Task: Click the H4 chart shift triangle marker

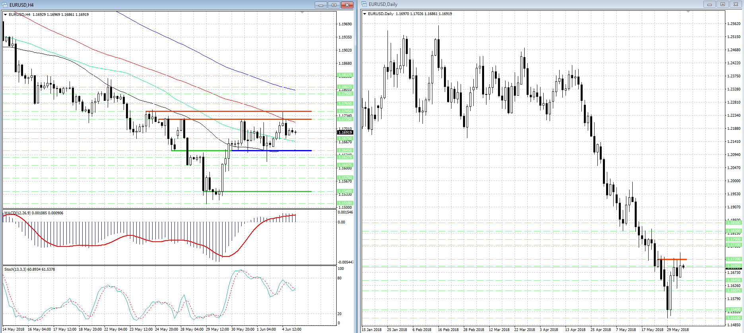Action: point(302,13)
